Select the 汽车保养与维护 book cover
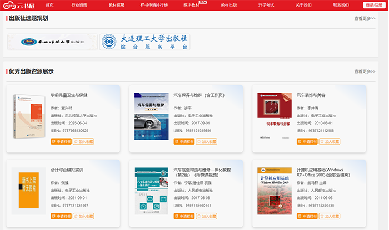Image resolution: width=389 pixels, height=230 pixels. point(152,115)
